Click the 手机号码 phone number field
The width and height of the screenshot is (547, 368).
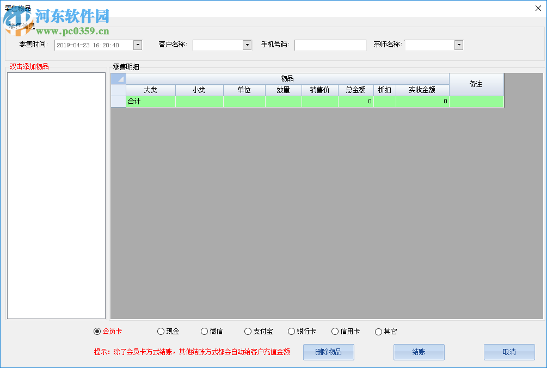point(330,45)
